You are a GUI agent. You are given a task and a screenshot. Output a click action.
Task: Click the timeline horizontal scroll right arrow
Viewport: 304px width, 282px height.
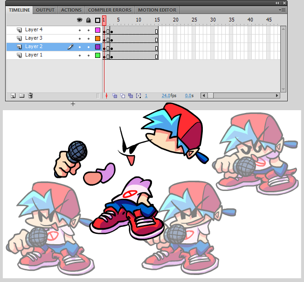pos(277,96)
